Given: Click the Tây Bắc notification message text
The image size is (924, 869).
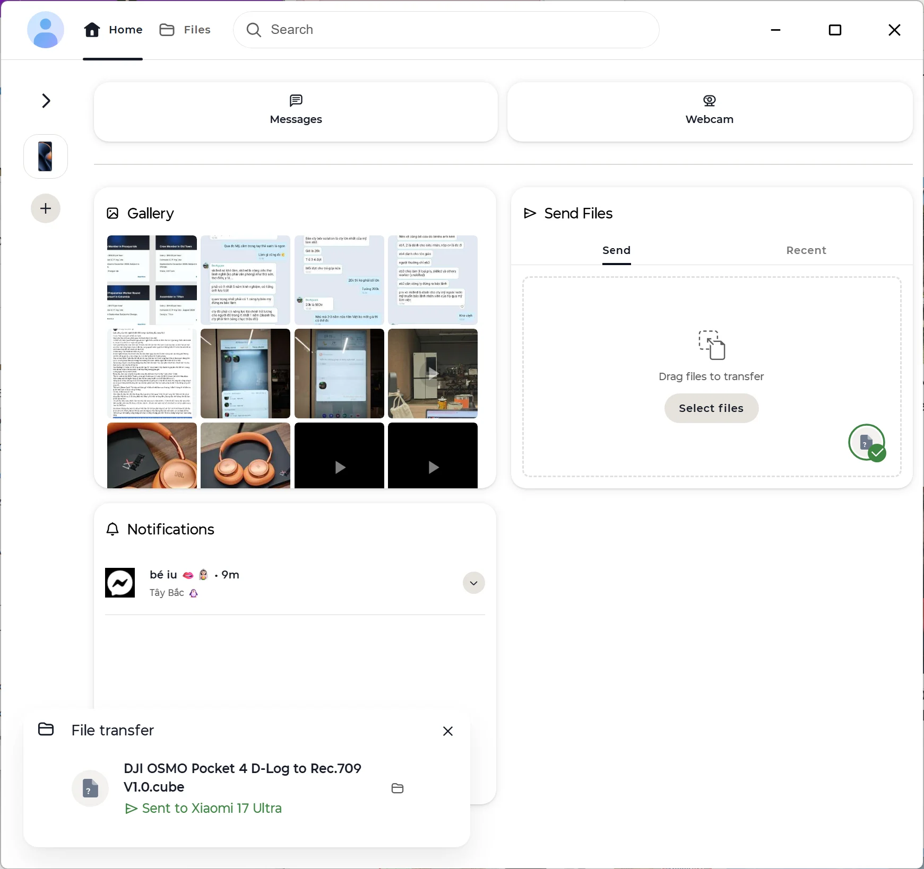Looking at the screenshot, I should tap(167, 593).
